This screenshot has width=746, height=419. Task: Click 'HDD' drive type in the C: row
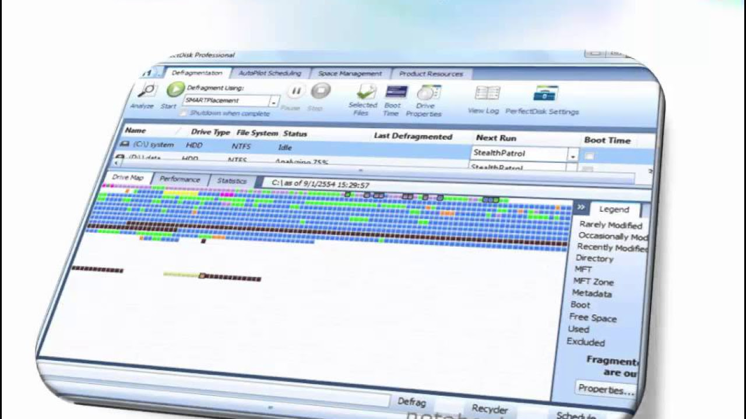(x=194, y=145)
